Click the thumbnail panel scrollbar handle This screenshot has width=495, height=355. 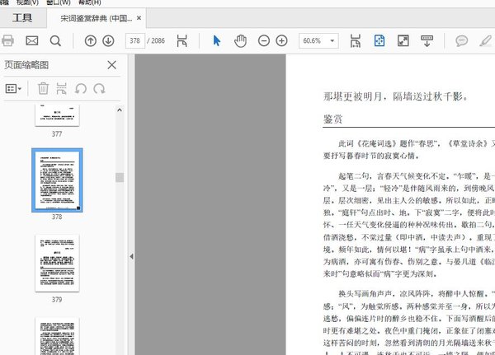[x=120, y=177]
